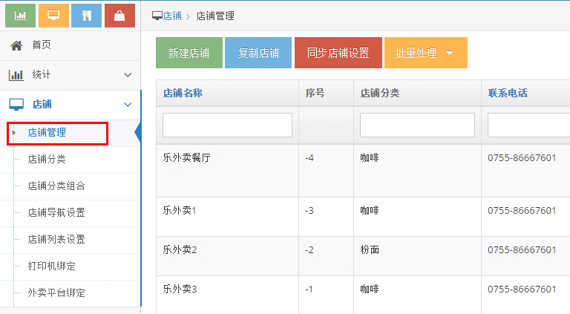This screenshot has height=314, width=570.
Task: Click the blue fork and knife icon
Action: [87, 16]
